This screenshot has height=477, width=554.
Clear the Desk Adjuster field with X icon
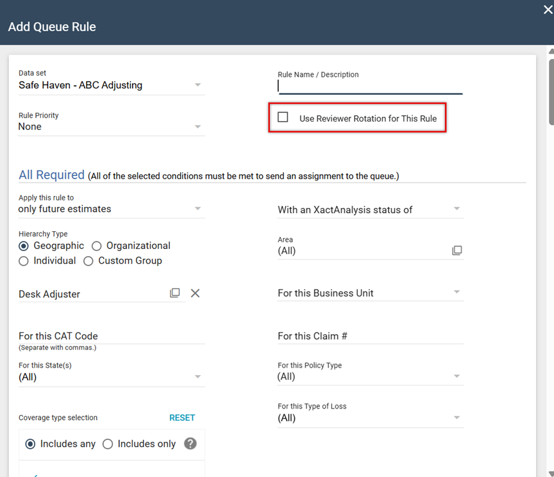tap(195, 293)
